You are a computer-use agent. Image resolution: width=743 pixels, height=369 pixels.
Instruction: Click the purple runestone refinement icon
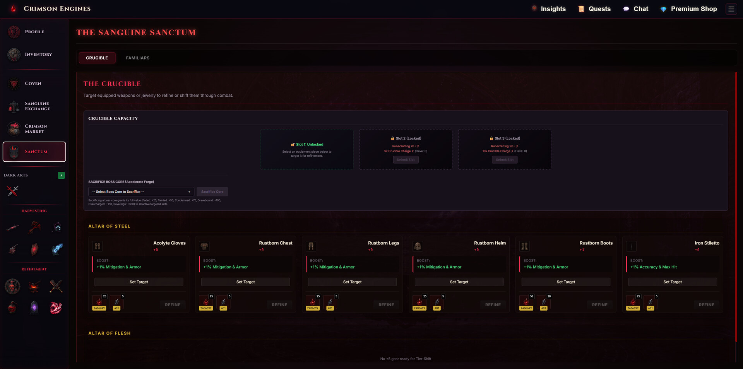coord(34,308)
